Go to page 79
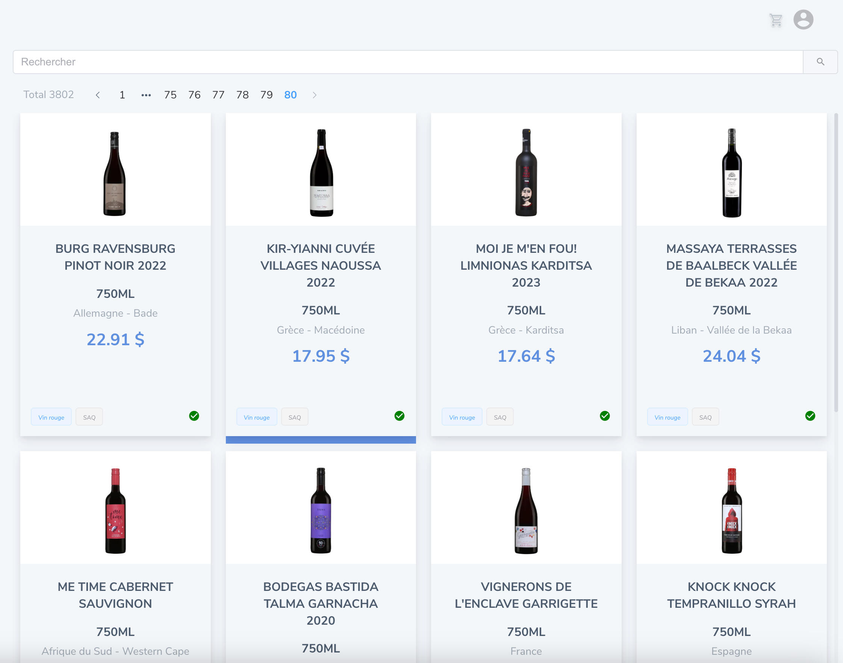 (266, 95)
